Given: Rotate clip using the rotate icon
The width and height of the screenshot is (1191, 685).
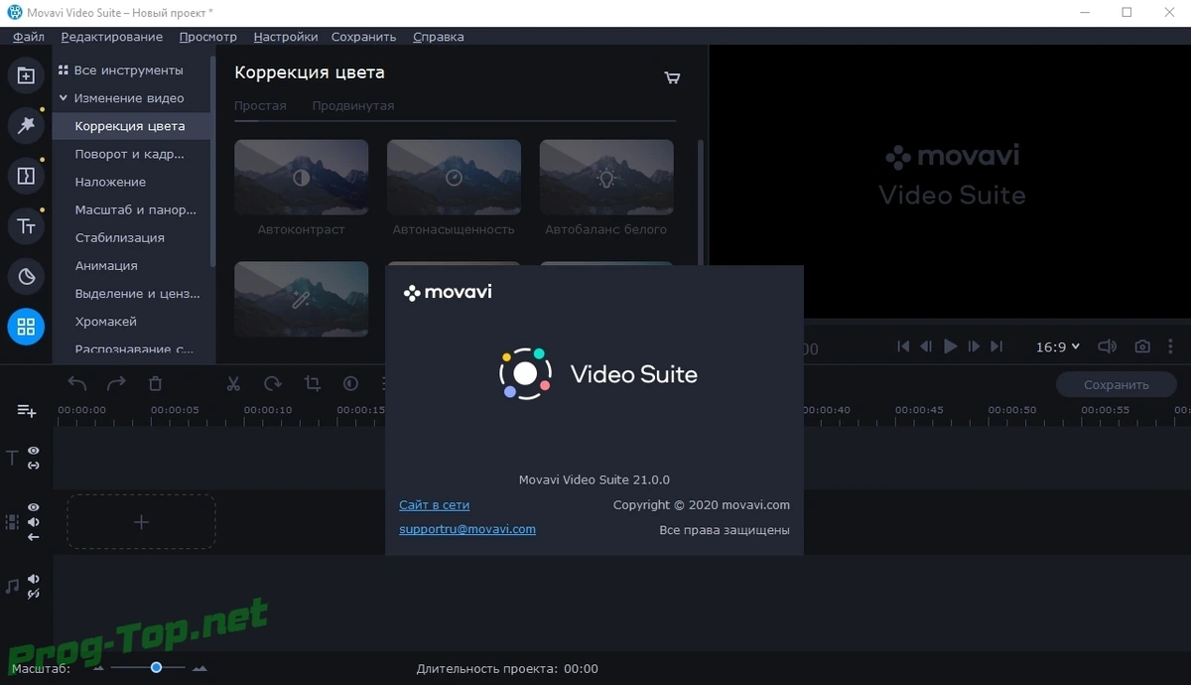Looking at the screenshot, I should point(273,383).
